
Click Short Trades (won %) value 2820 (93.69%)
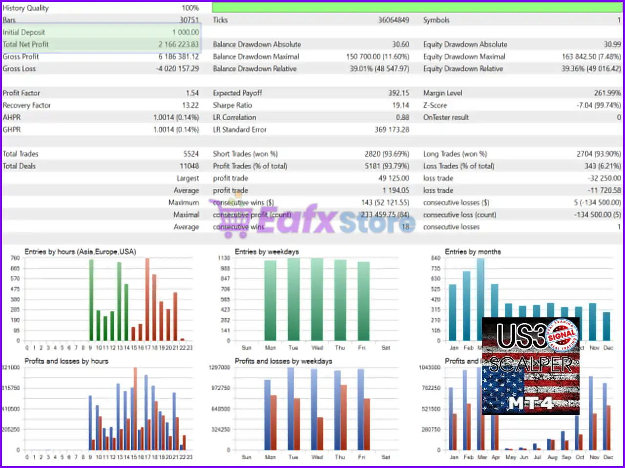pos(387,154)
